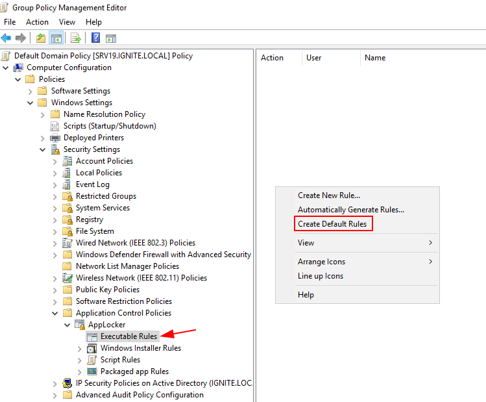Click the Restricted Groups folder-lock icon
Image resolution: width=486 pixels, height=402 pixels.
tap(67, 196)
